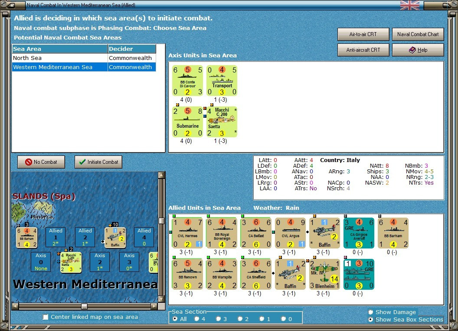The width and height of the screenshot is (458, 331).
Task: Select the BB Royal Sovereign counter
Action: tap(222, 233)
